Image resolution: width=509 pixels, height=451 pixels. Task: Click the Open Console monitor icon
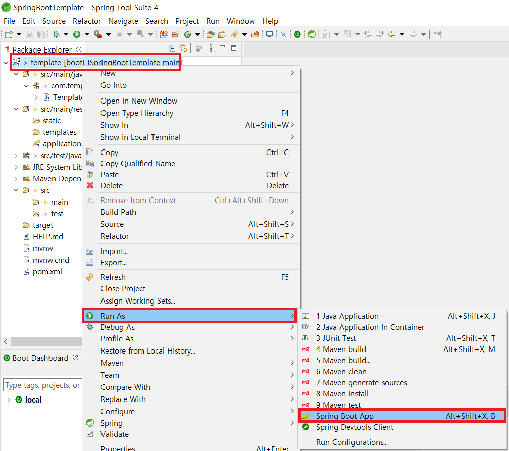[x=269, y=34]
